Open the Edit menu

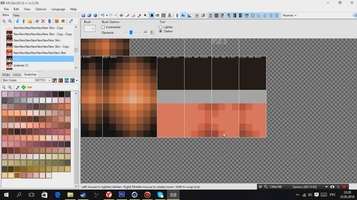pos(16,9)
